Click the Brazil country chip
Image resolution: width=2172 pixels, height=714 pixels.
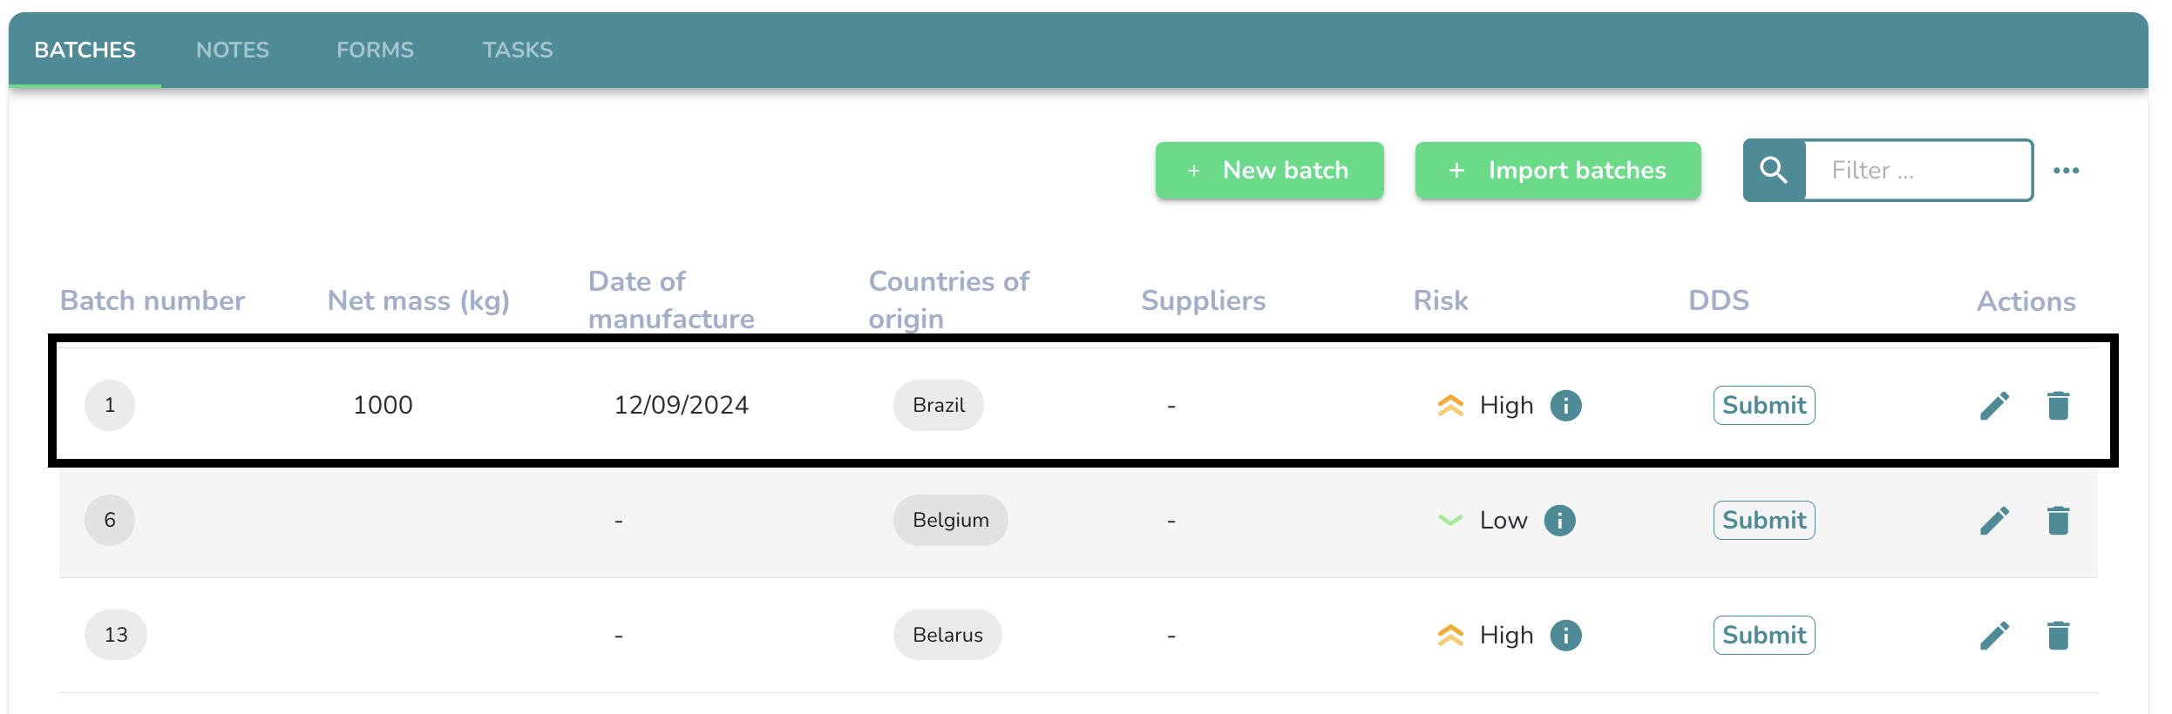point(938,406)
